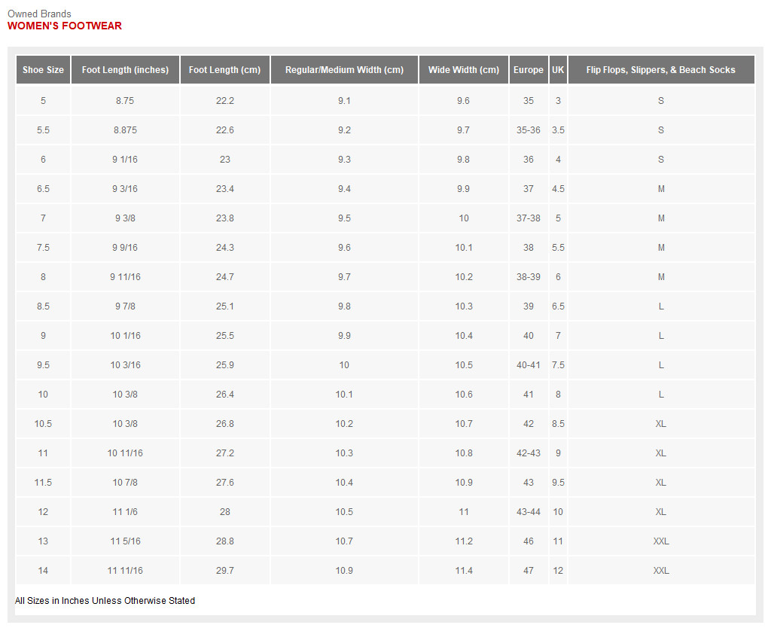This screenshot has width=771, height=634.
Task: Click the 11.4 wide width cell
Action: point(464,571)
